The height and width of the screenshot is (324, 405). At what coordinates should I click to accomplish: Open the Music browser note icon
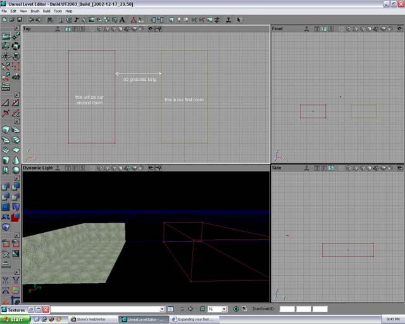[77, 20]
